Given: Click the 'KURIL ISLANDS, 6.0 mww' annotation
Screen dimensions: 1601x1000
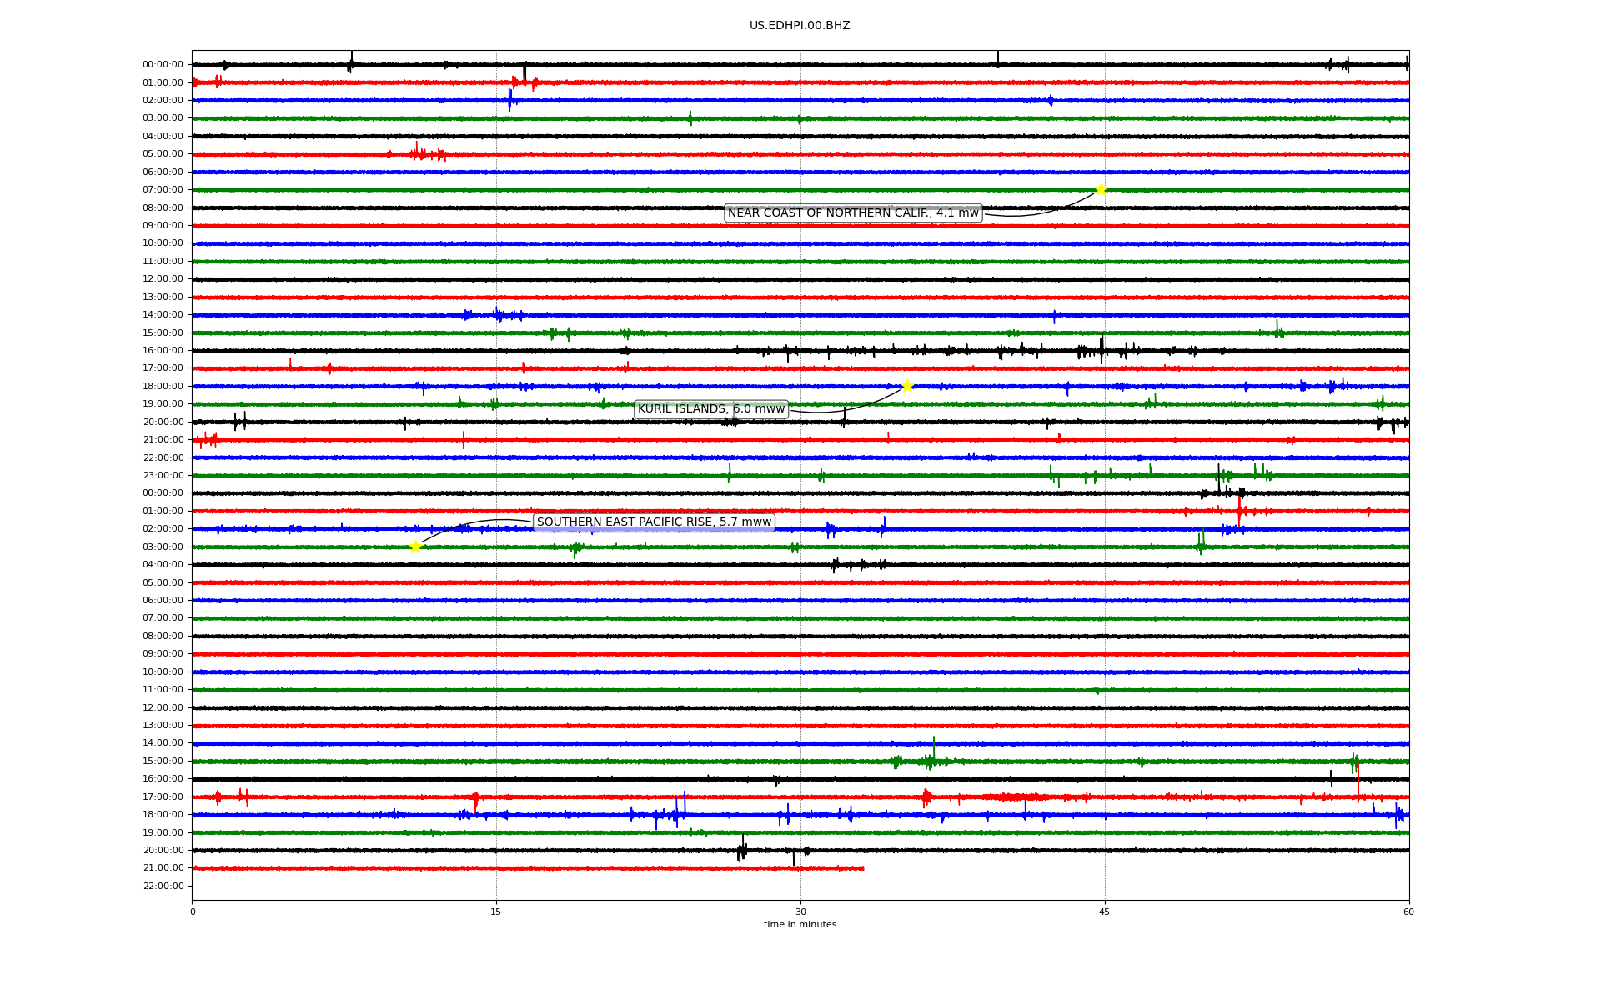Looking at the screenshot, I should (711, 409).
